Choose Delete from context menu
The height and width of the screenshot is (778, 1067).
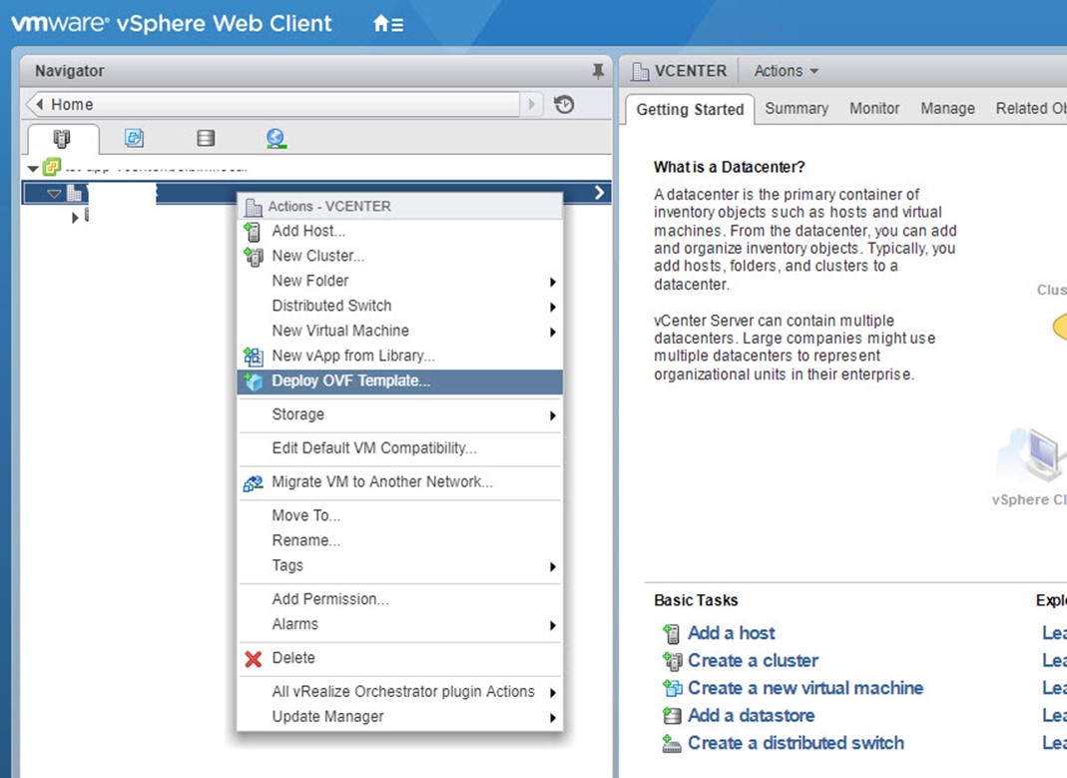pos(400,659)
